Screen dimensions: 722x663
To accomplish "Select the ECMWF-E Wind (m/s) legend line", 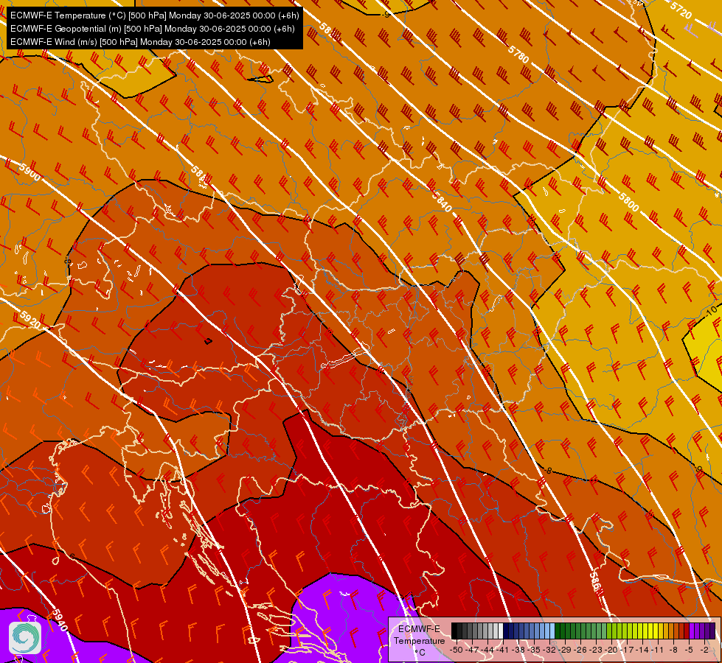I will click(140, 42).
